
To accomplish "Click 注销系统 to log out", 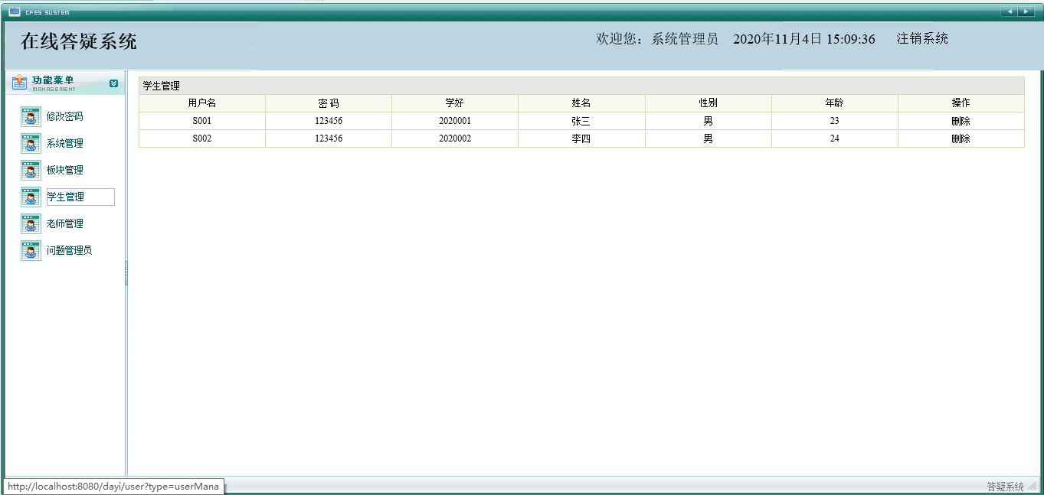I will pyautogui.click(x=922, y=39).
